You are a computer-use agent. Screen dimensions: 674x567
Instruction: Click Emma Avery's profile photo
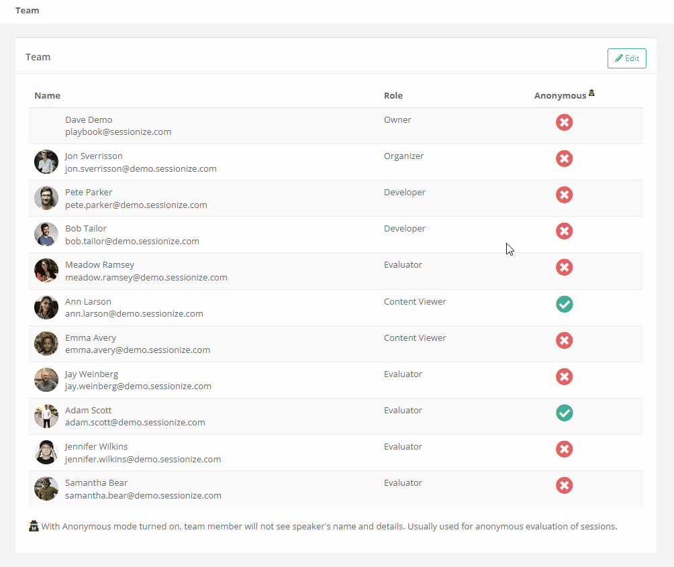point(46,344)
